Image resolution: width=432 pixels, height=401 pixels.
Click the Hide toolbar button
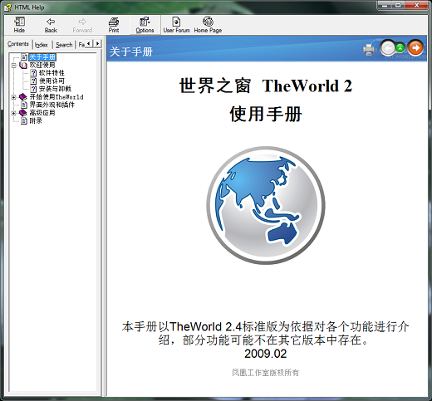pyautogui.click(x=19, y=25)
